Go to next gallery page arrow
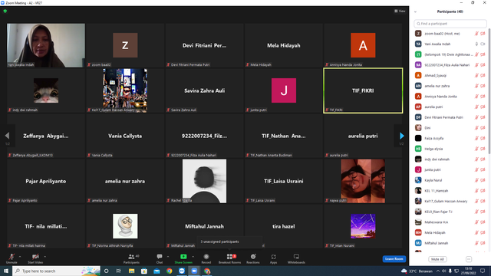This screenshot has width=491, height=276. (x=401, y=136)
